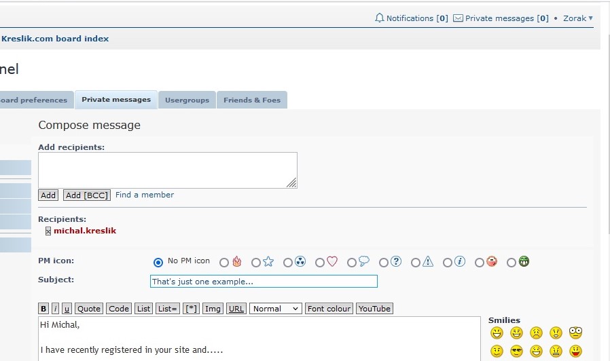
Task: Select the thought bubble PM icon radio button
Action: (352, 263)
